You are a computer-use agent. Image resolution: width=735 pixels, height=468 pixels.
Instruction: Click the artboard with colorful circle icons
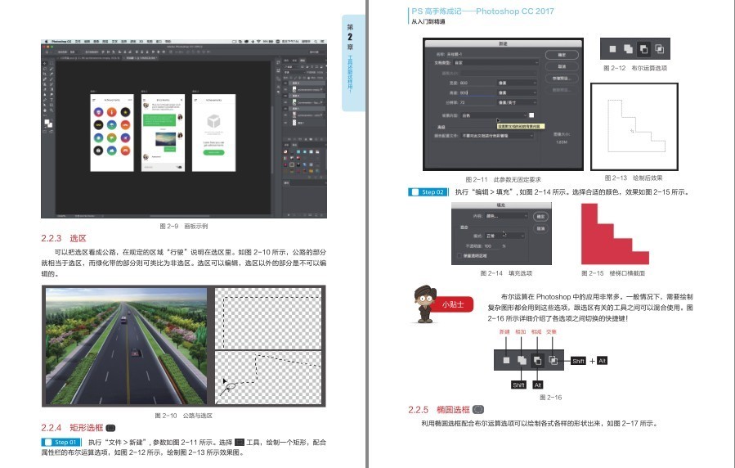tap(112, 133)
